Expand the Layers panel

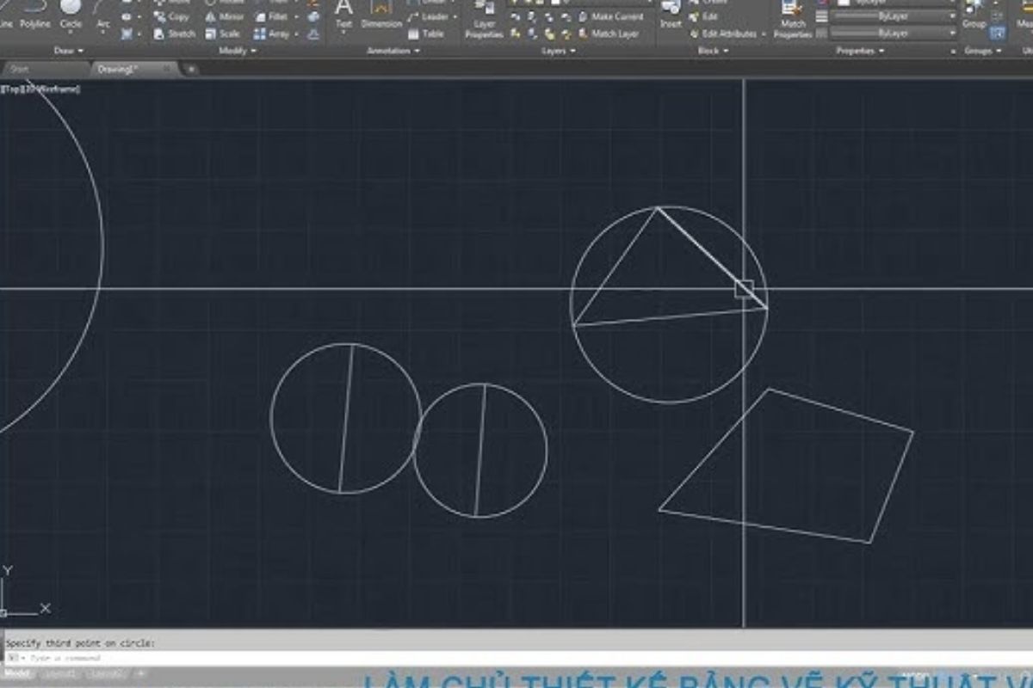[x=557, y=51]
